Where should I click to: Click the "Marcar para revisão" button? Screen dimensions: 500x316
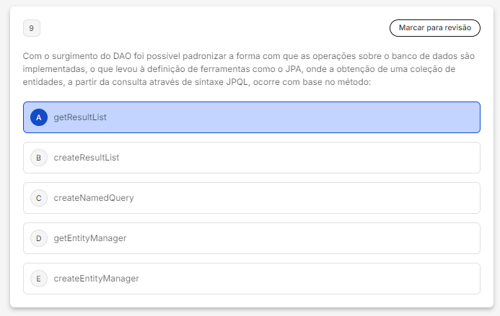(434, 28)
